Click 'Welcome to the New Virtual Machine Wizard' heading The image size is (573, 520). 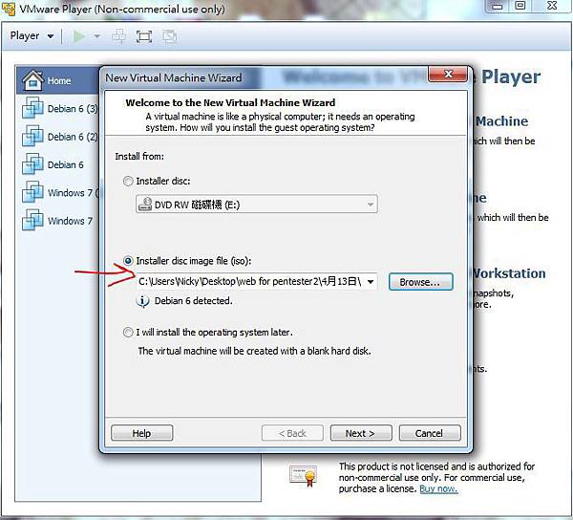230,102
